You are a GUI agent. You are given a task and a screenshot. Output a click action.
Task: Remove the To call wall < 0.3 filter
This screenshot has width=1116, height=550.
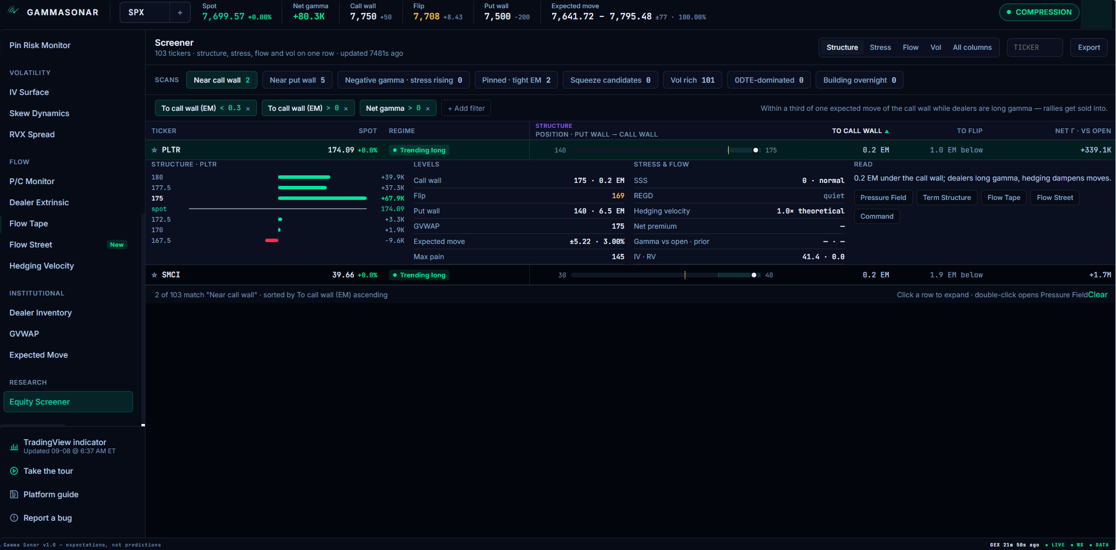pyautogui.click(x=248, y=108)
